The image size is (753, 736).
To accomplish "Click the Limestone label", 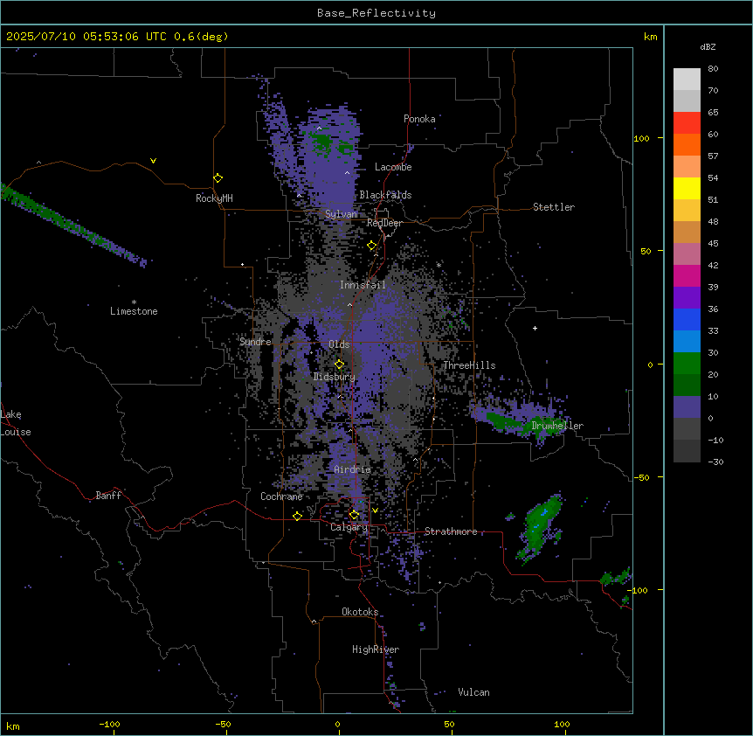I will pyautogui.click(x=134, y=311).
